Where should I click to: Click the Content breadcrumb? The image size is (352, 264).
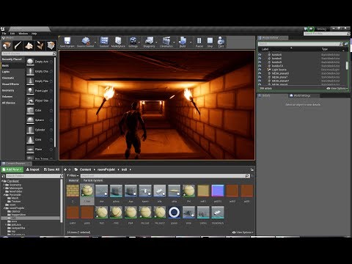point(85,169)
